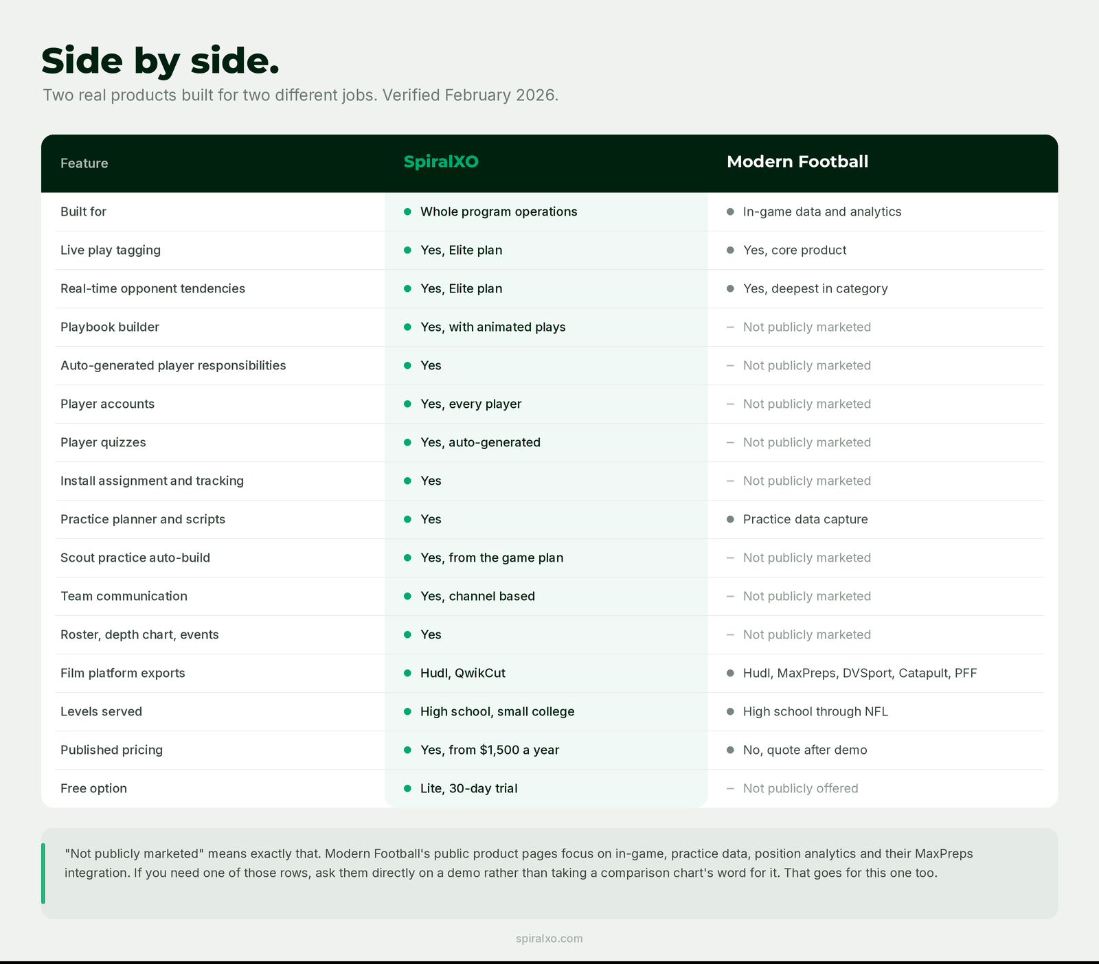
Task: Click 'Lite, 30-day trial' cell
Action: (469, 788)
